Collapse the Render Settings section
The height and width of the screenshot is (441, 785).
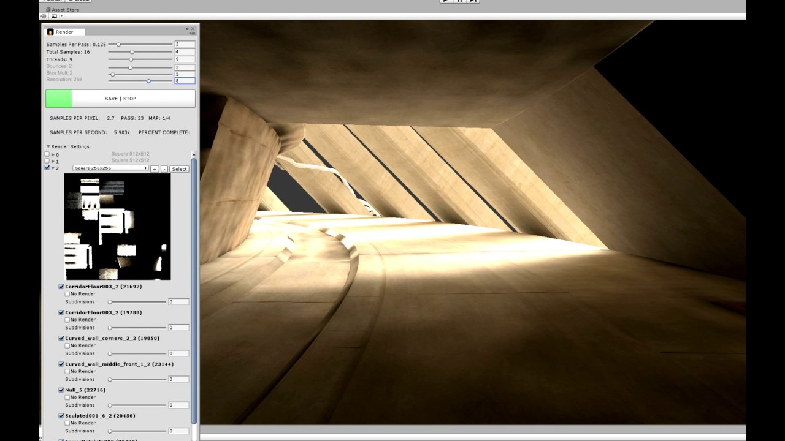(x=48, y=146)
